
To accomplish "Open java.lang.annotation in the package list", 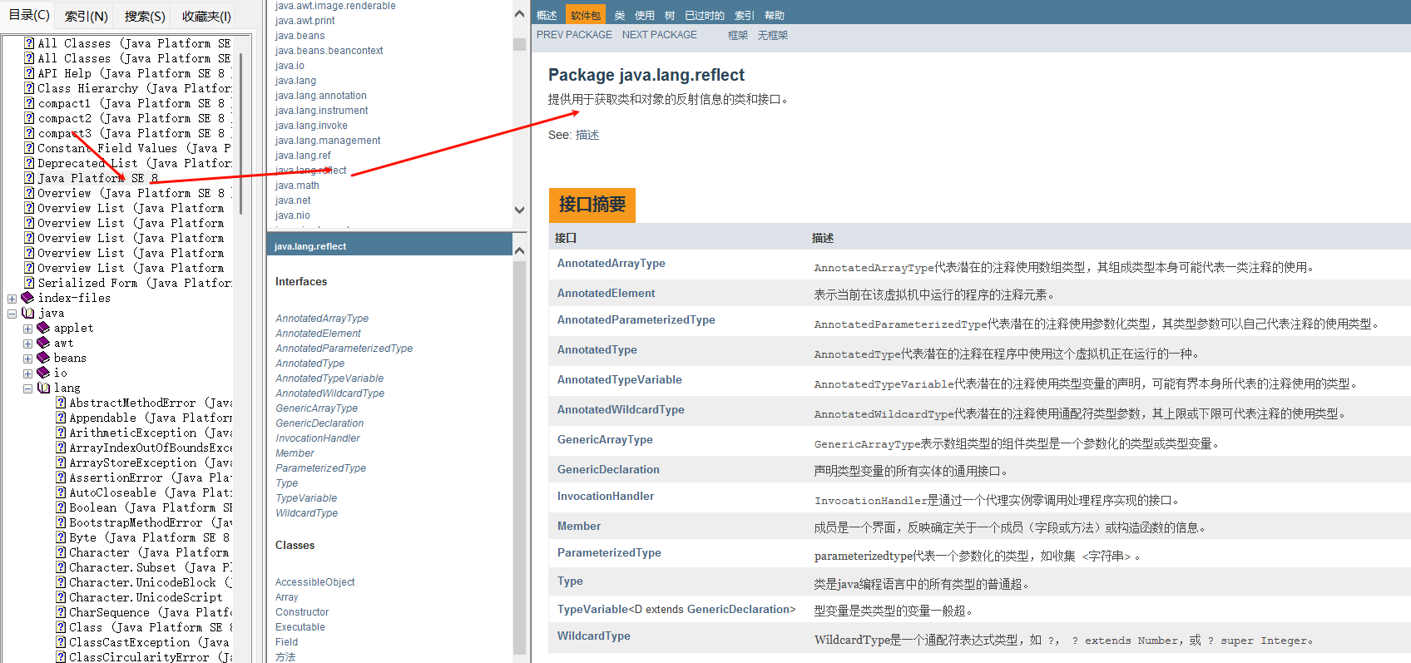I will pyautogui.click(x=320, y=96).
